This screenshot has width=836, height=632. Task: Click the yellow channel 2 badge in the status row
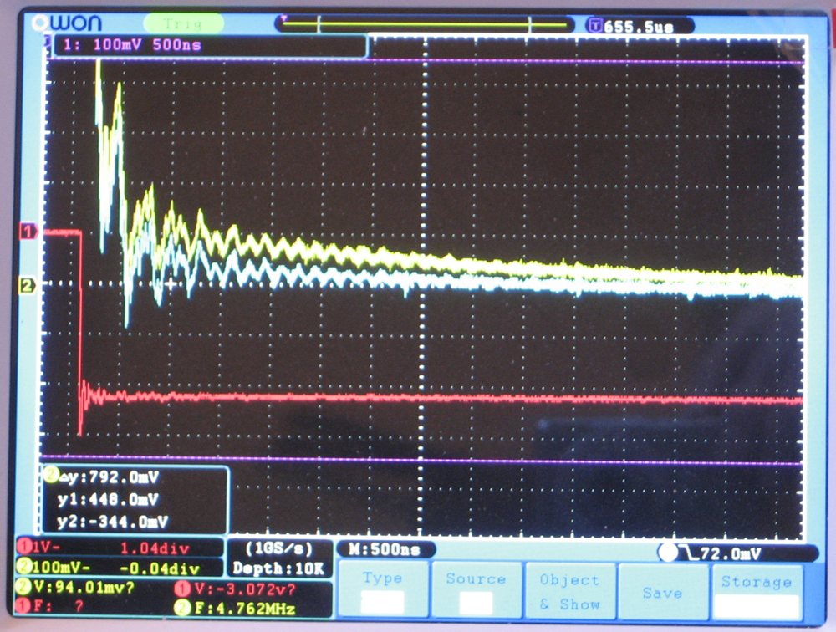click(x=24, y=567)
